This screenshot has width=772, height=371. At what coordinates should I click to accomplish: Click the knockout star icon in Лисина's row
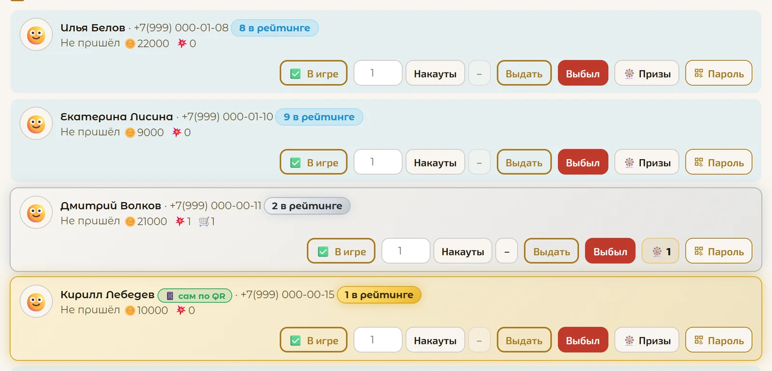(x=177, y=132)
